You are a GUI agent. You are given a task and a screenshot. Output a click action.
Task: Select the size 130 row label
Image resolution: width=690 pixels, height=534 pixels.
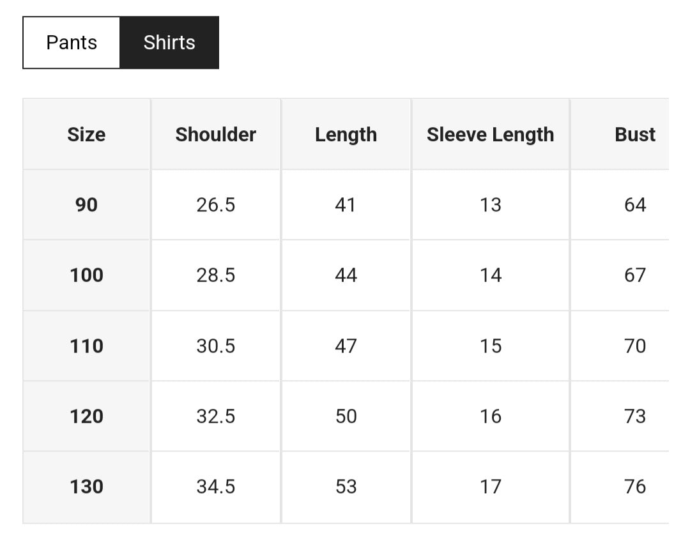(86, 487)
